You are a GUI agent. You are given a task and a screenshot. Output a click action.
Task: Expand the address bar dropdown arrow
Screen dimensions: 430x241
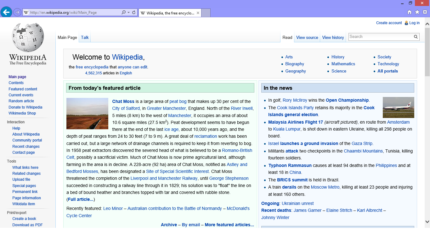coord(129,13)
